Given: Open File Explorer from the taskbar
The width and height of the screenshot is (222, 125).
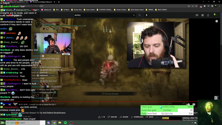Looking at the screenshot, I should pos(60,123).
